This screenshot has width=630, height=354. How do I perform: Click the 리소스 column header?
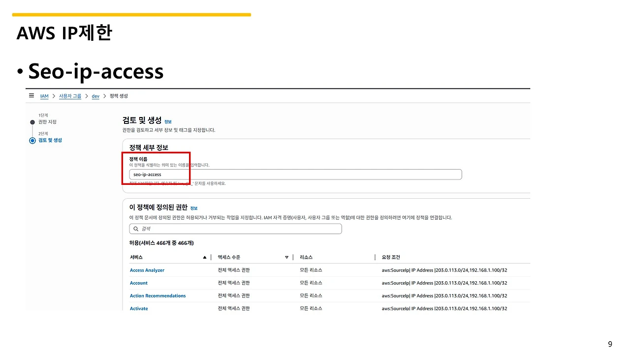(306, 257)
